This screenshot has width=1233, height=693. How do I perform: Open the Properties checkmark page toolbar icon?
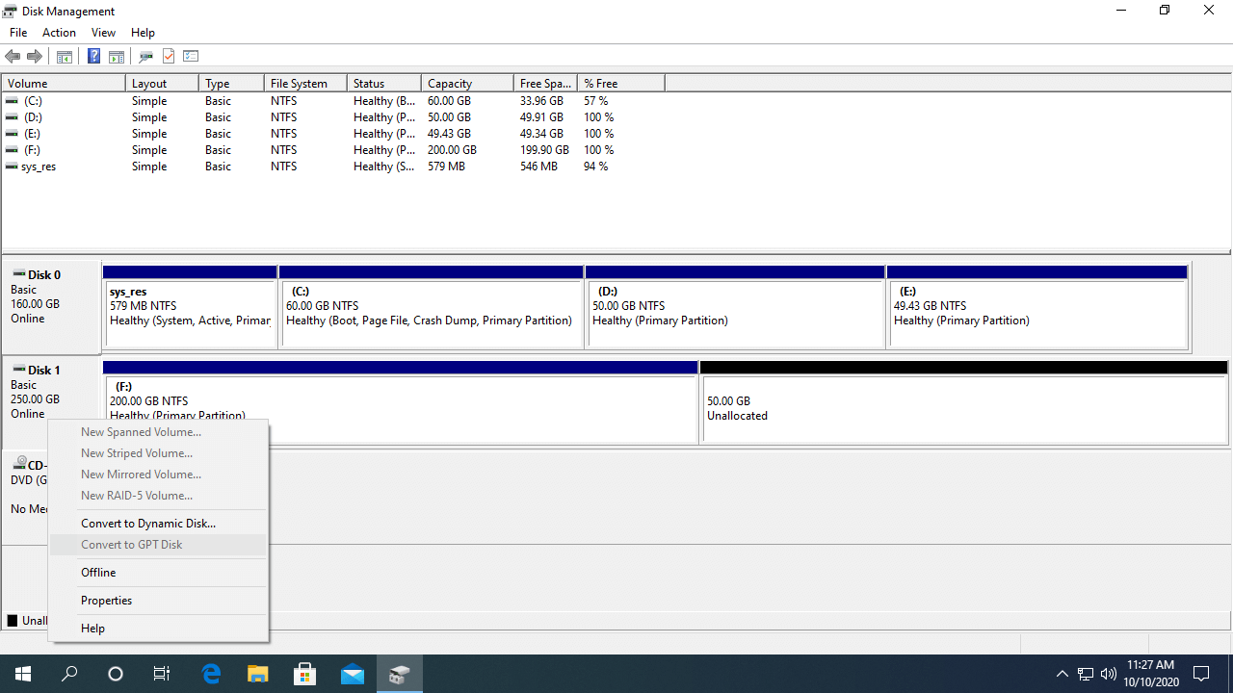click(169, 57)
